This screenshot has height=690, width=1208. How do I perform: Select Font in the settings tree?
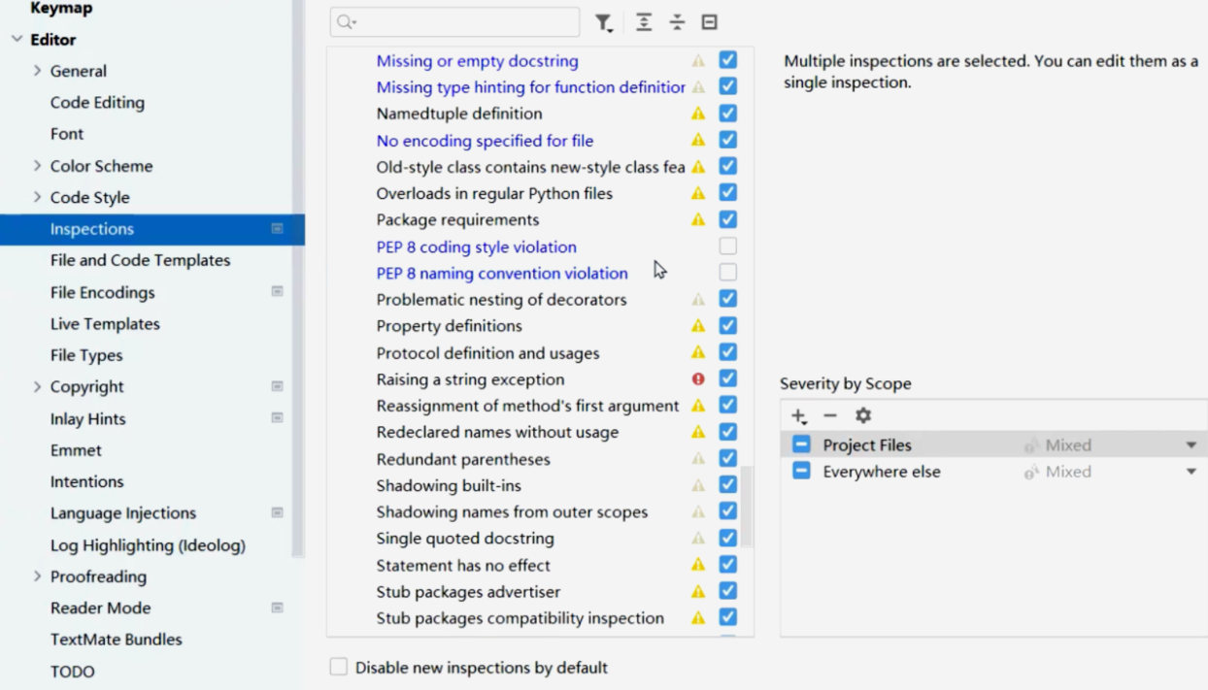point(67,134)
